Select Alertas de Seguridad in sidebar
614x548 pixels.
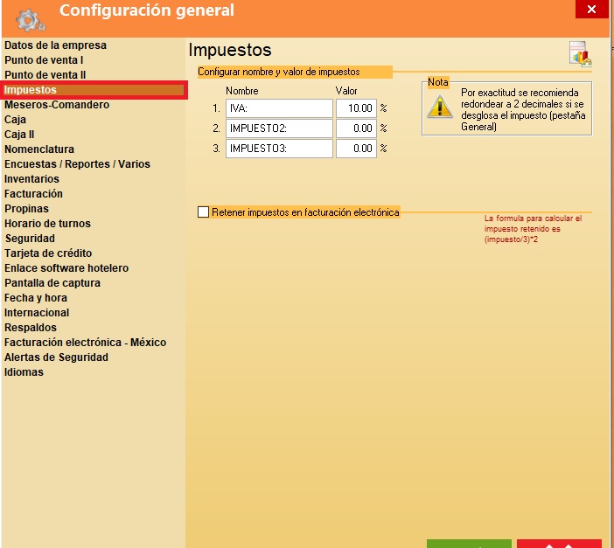[x=56, y=357]
